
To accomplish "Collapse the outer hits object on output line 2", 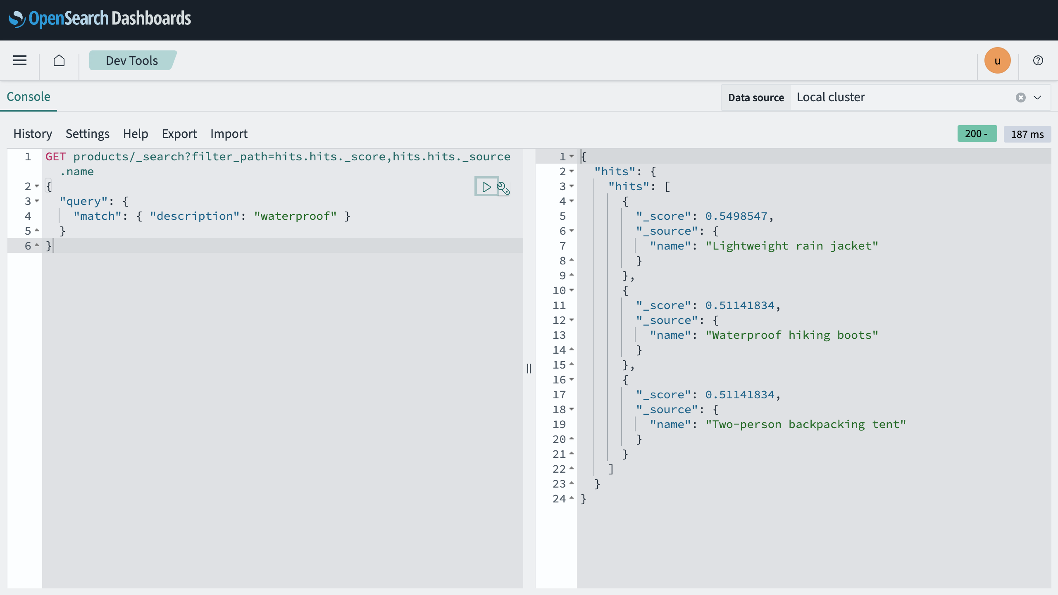I will [x=572, y=171].
